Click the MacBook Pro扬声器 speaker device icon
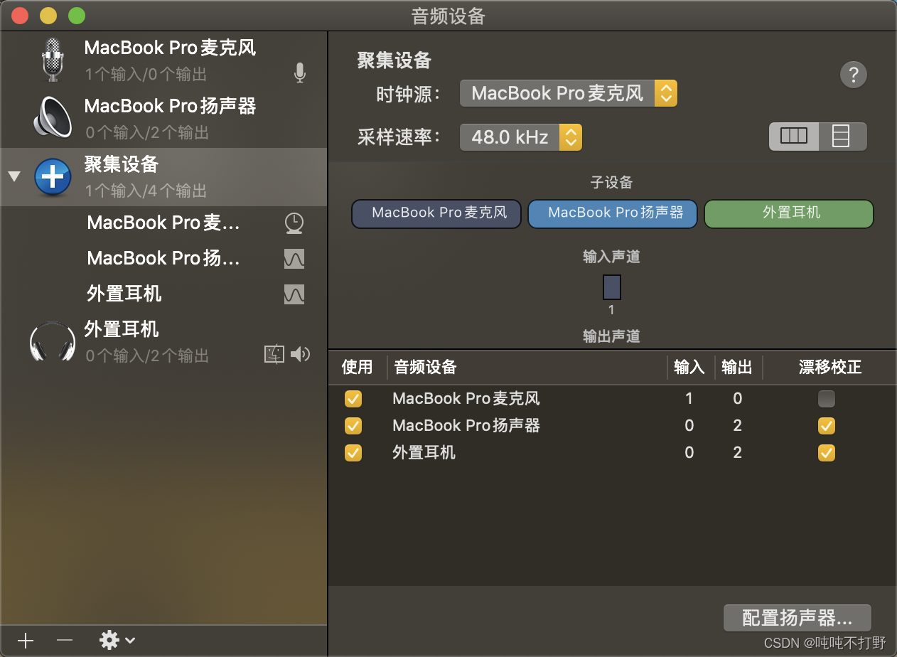897x657 pixels. (53, 117)
